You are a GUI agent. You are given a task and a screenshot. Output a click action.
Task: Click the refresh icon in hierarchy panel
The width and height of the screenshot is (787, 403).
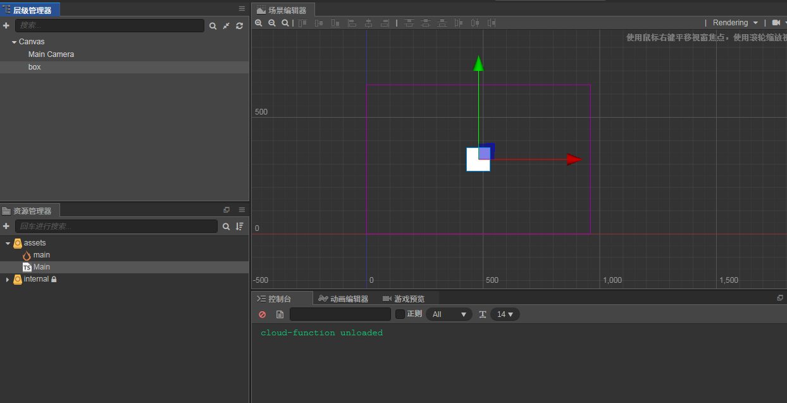(x=239, y=26)
